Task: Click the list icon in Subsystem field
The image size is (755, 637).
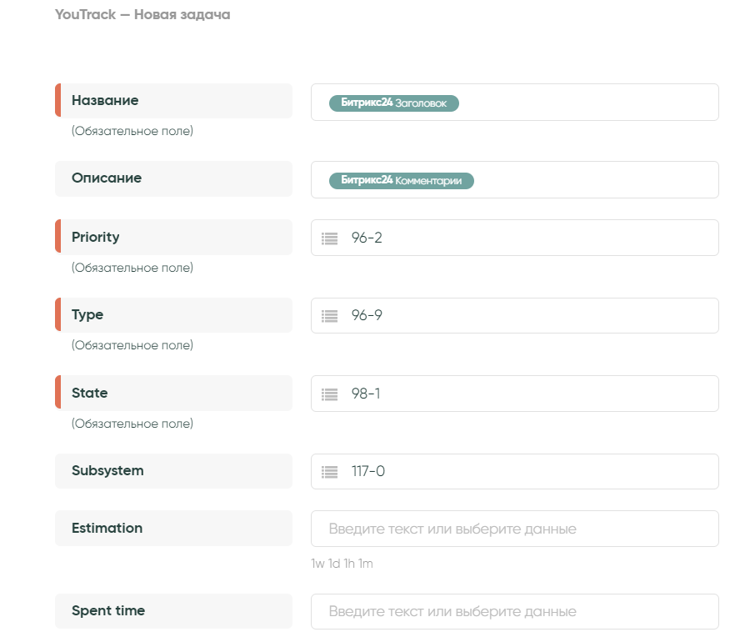Action: [x=330, y=472]
